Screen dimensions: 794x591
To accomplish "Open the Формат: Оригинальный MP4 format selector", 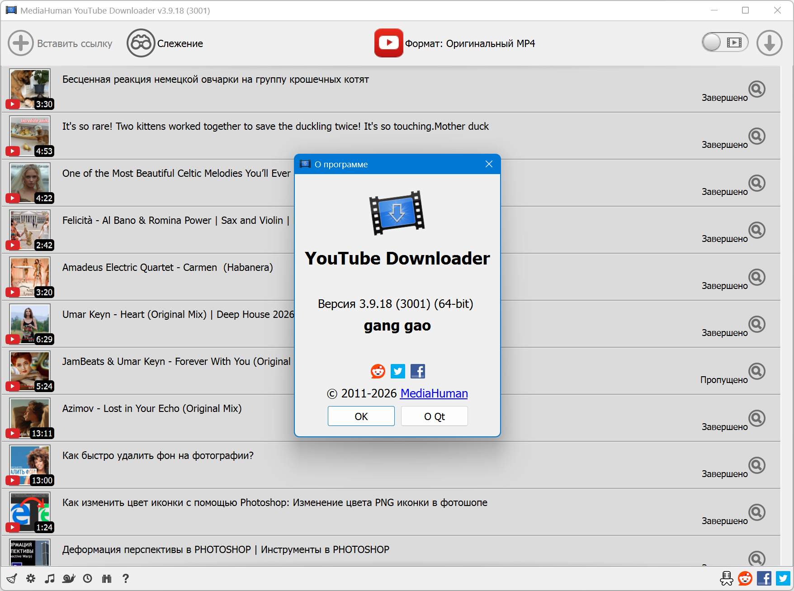I will pos(454,43).
